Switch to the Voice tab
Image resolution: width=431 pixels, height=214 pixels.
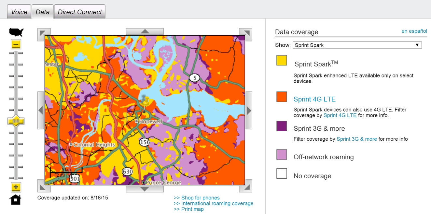[19, 12]
